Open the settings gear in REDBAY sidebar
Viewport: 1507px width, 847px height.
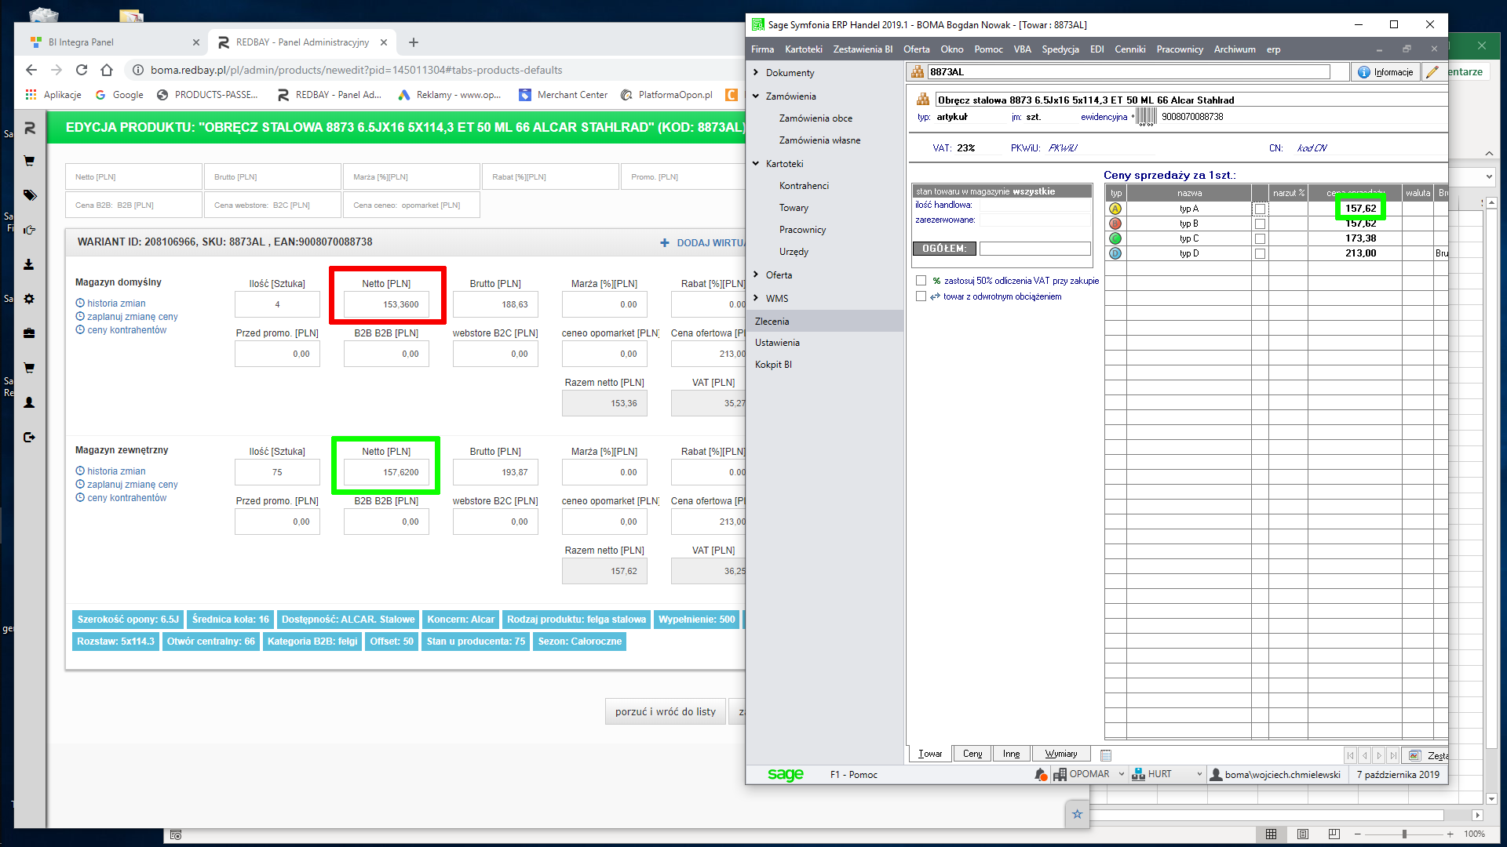(29, 299)
